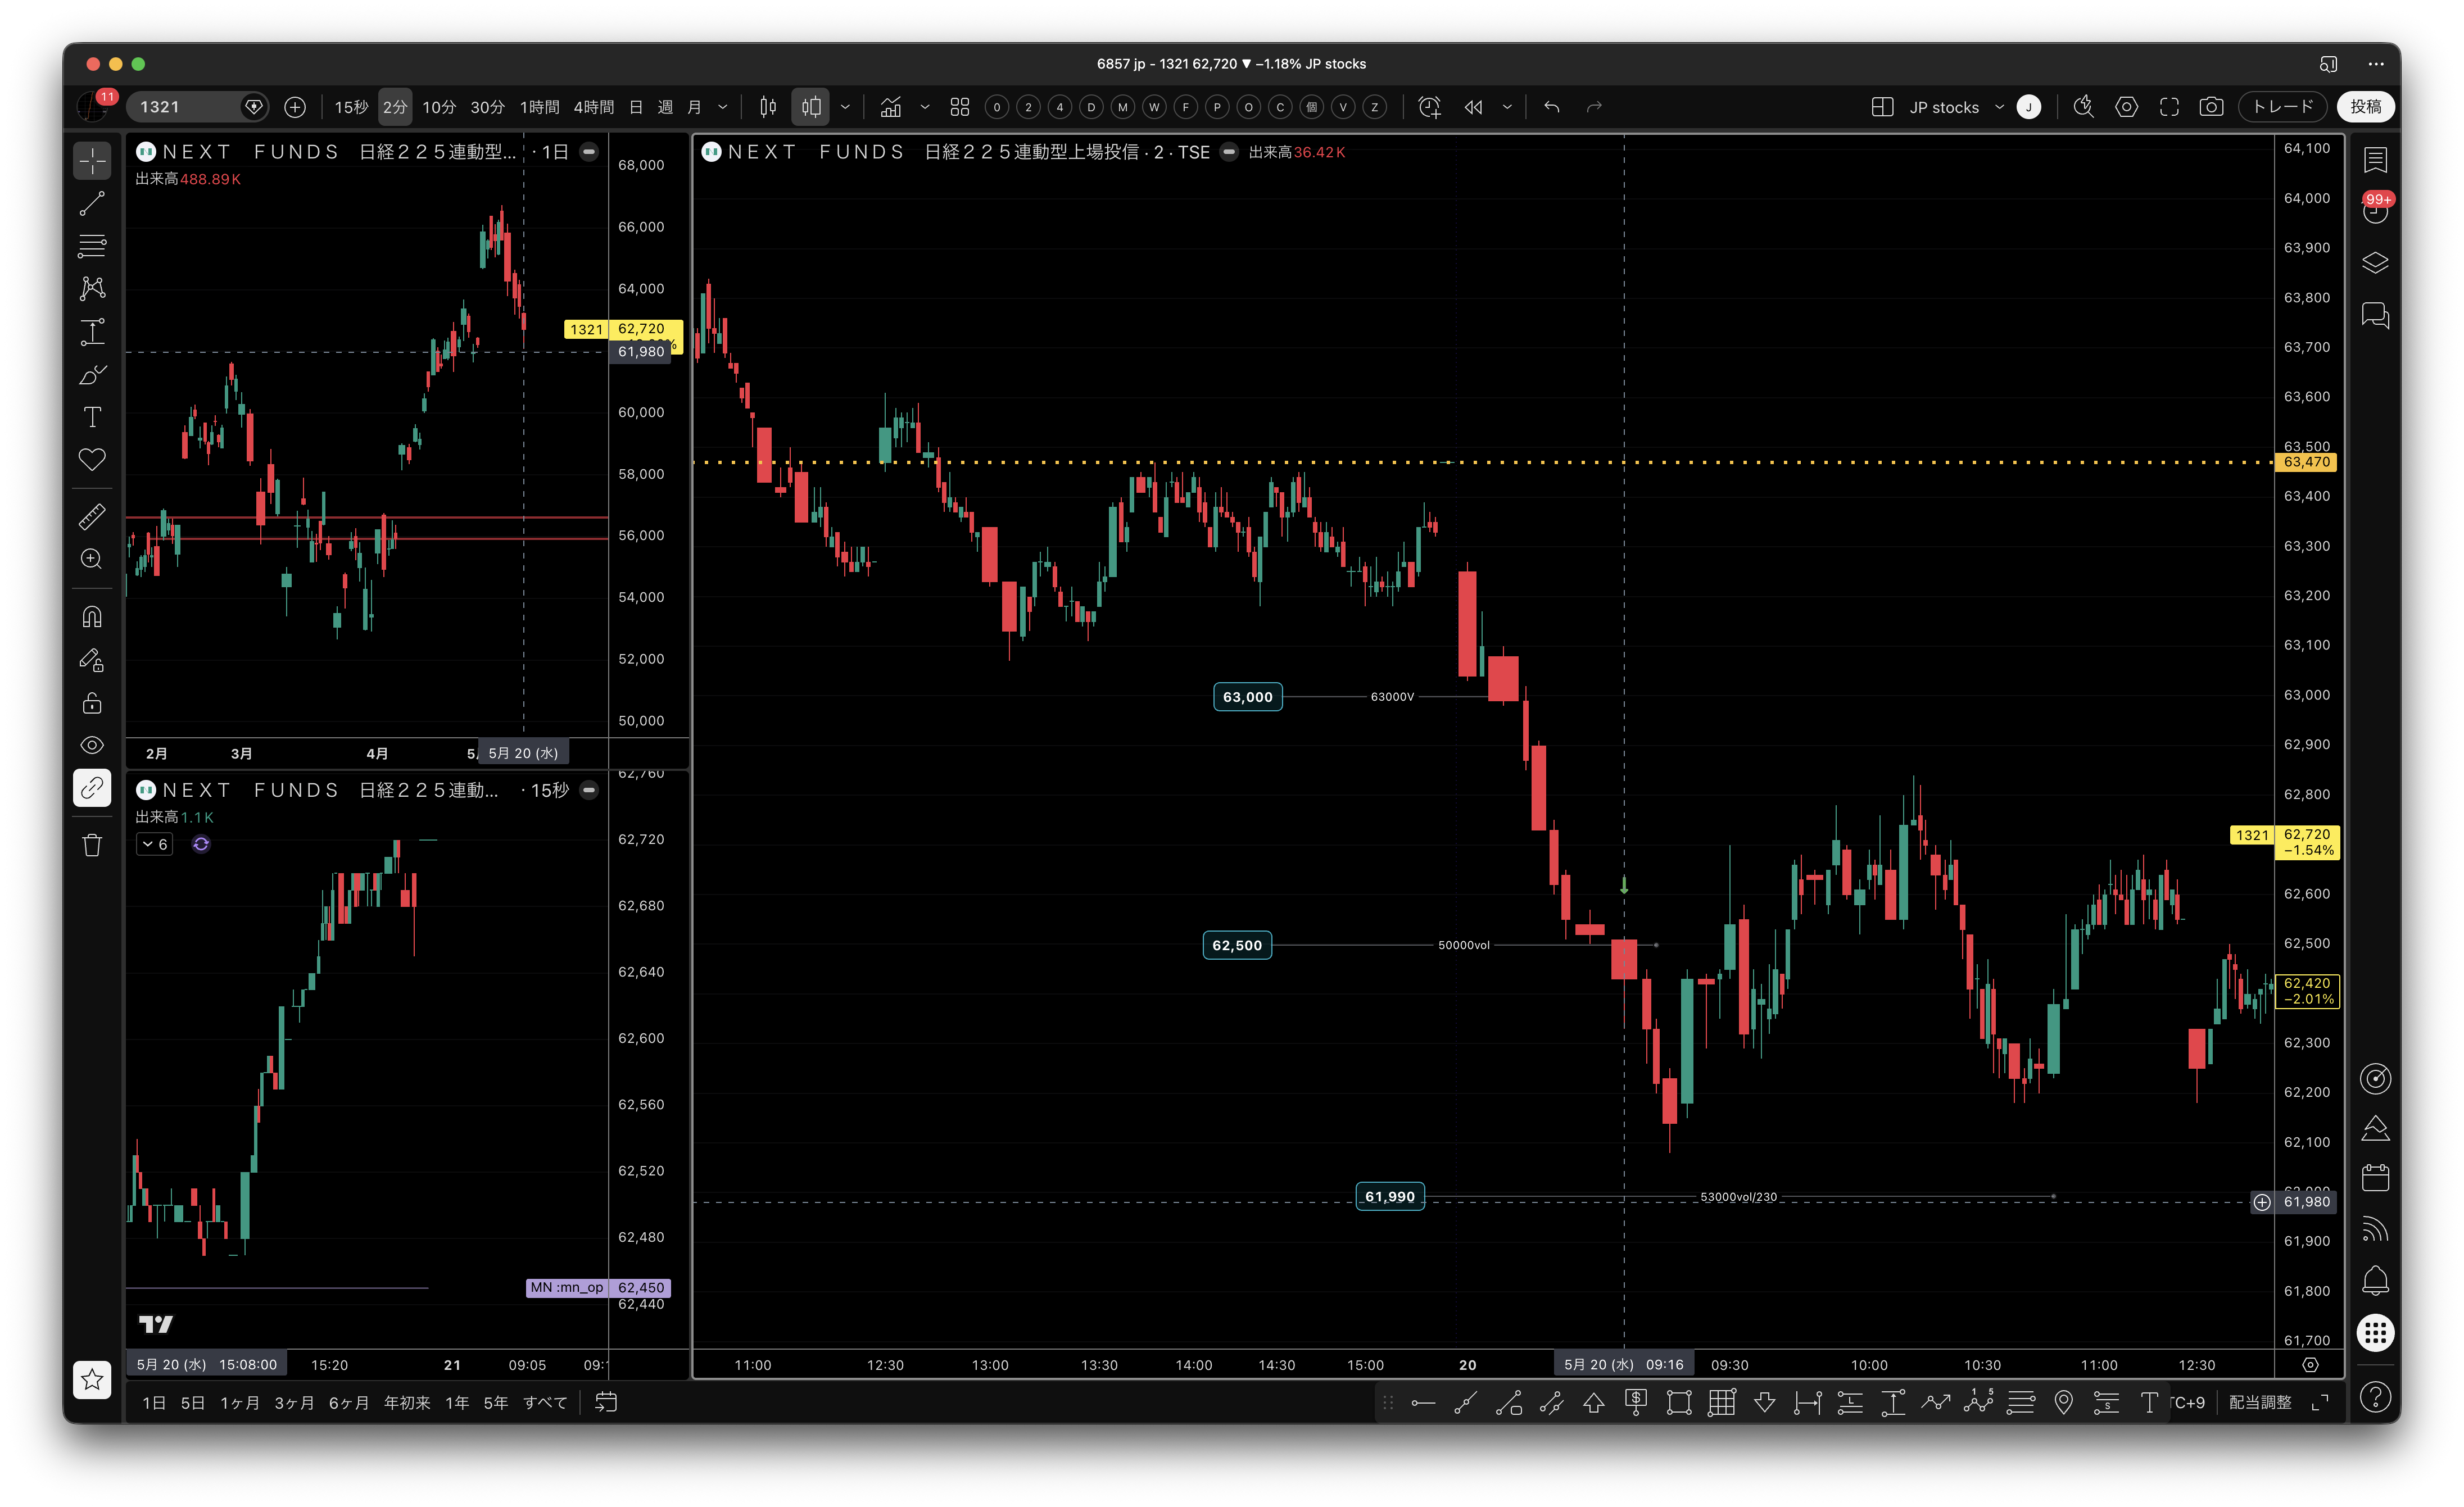
Task: Click the 61,990 price label drawing
Action: [x=1390, y=1197]
